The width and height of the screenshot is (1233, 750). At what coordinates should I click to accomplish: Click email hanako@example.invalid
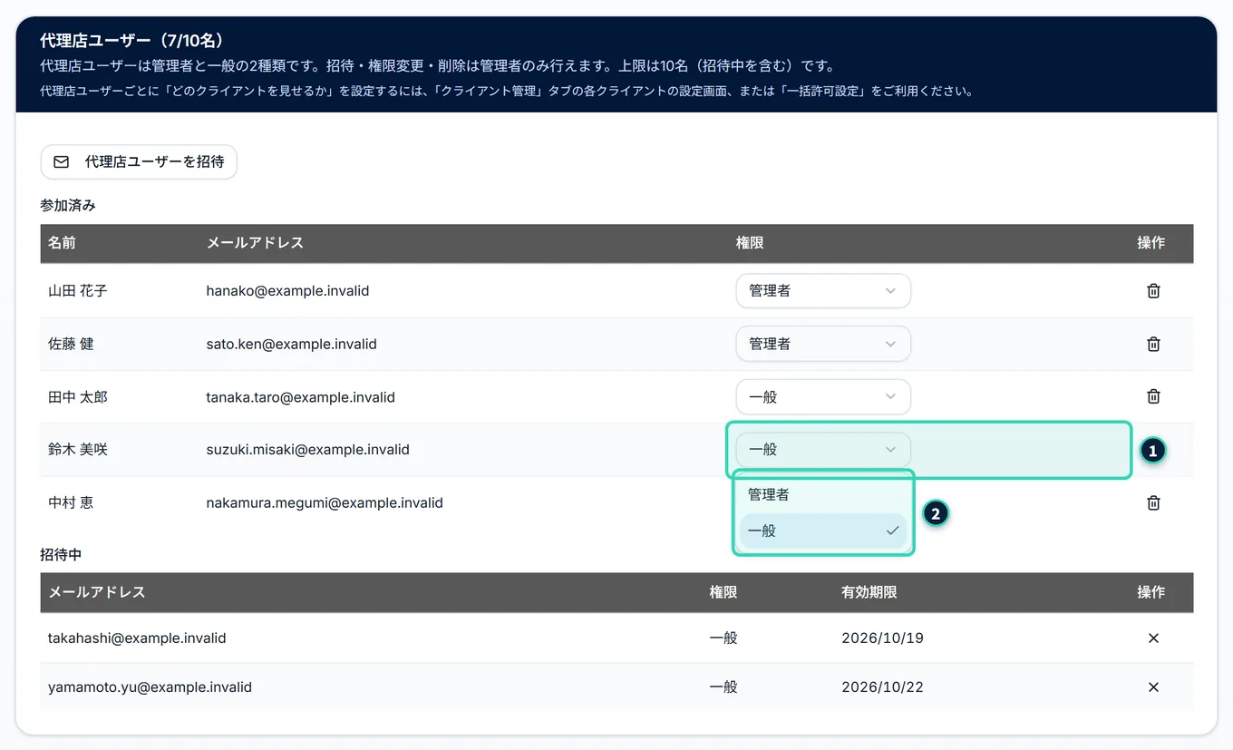tap(287, 291)
